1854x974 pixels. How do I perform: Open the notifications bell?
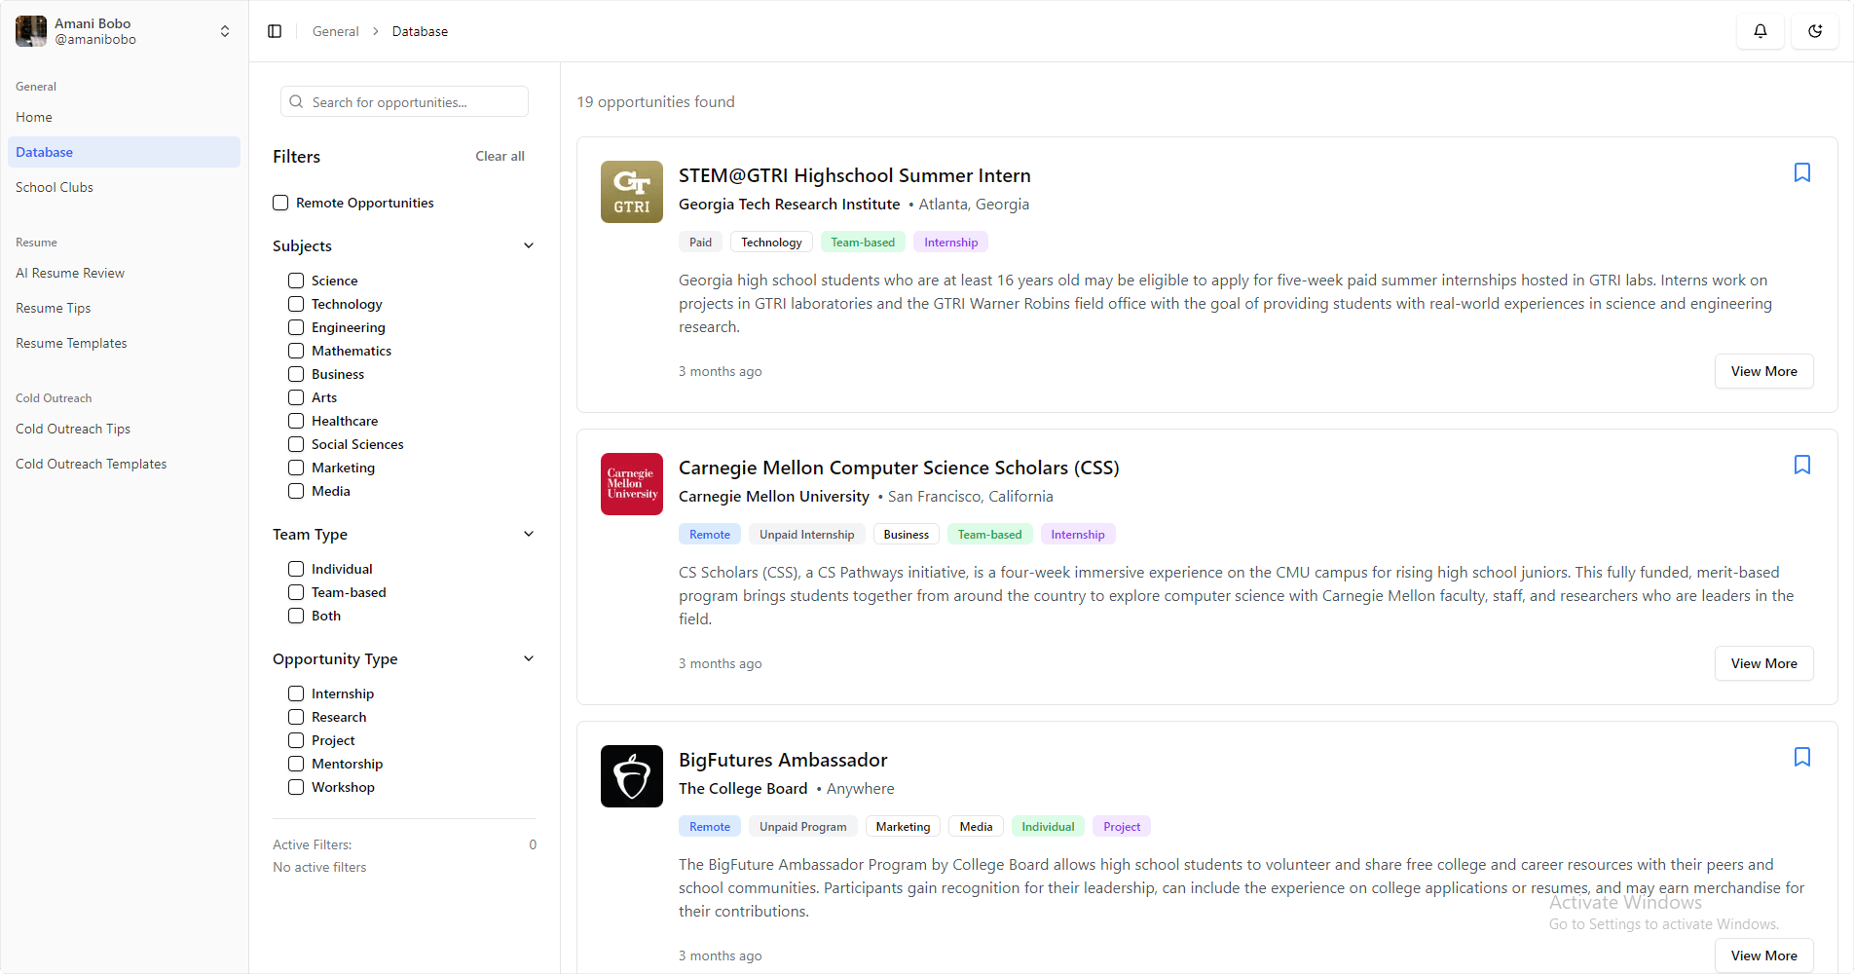tap(1760, 31)
